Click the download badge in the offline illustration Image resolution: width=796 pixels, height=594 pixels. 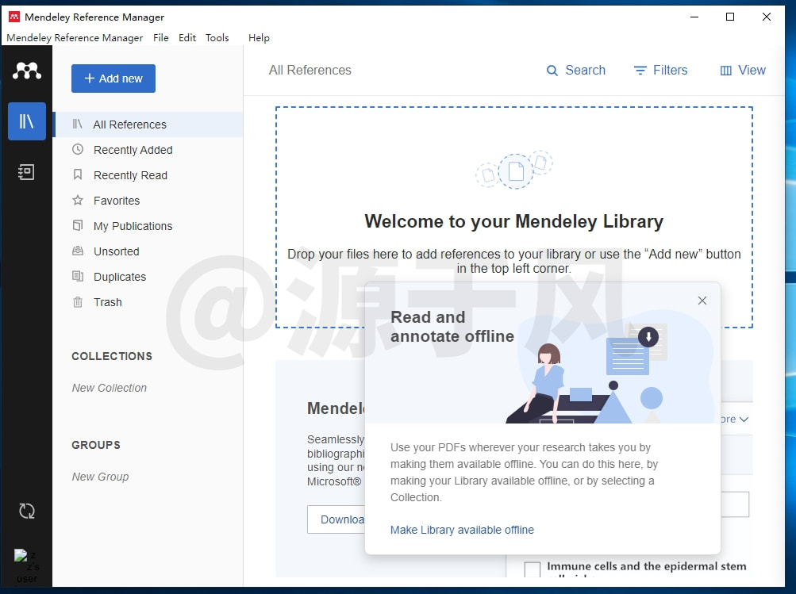coord(648,336)
